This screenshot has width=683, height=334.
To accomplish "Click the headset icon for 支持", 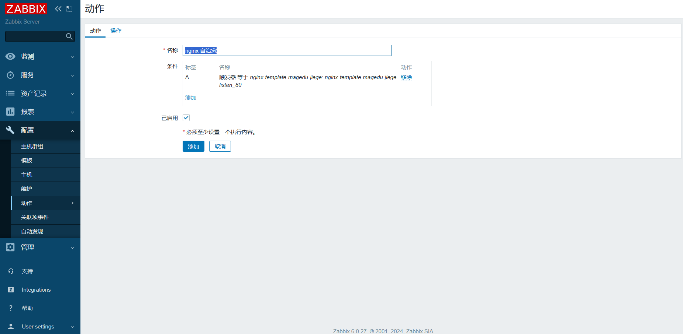I will [x=11, y=271].
